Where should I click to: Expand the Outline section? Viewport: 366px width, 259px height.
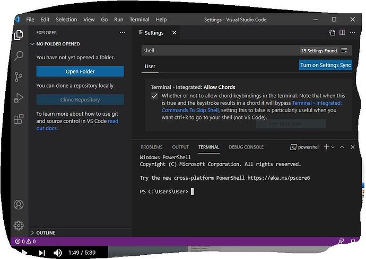pyautogui.click(x=32, y=233)
